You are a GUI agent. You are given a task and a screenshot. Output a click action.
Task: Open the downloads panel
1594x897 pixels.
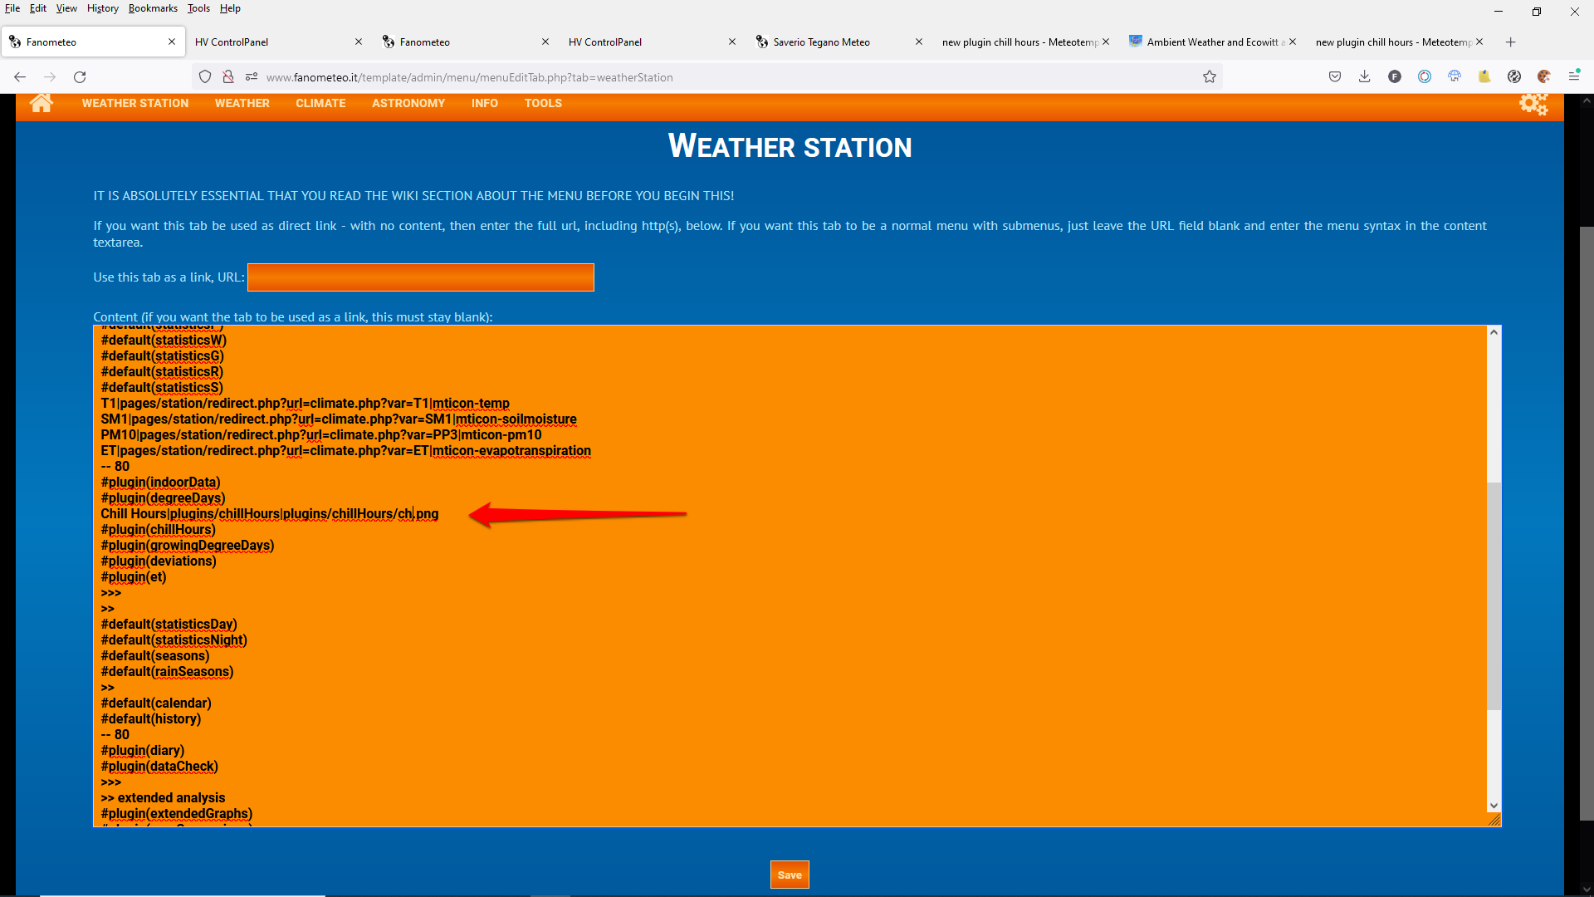click(1364, 77)
